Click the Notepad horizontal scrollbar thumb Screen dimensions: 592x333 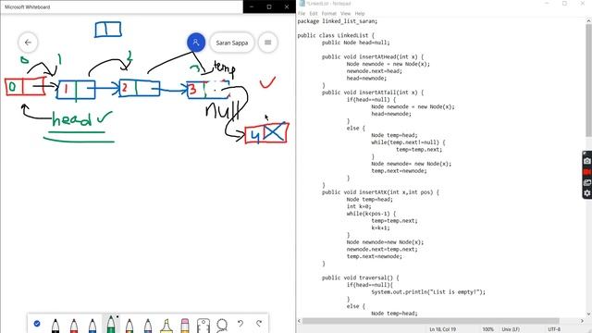[430, 321]
